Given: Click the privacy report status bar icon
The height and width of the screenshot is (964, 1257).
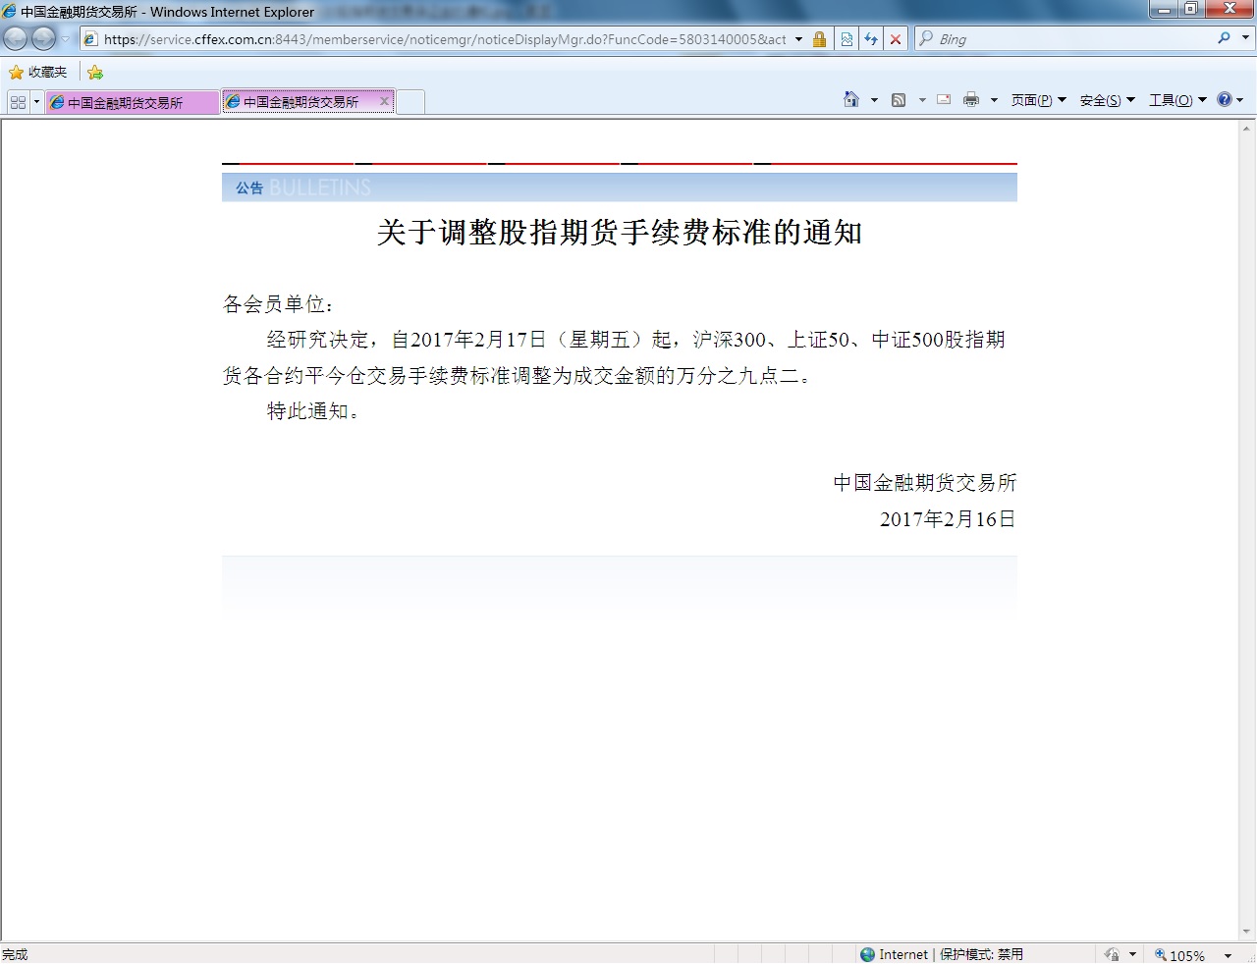Looking at the screenshot, I should click(x=1112, y=954).
